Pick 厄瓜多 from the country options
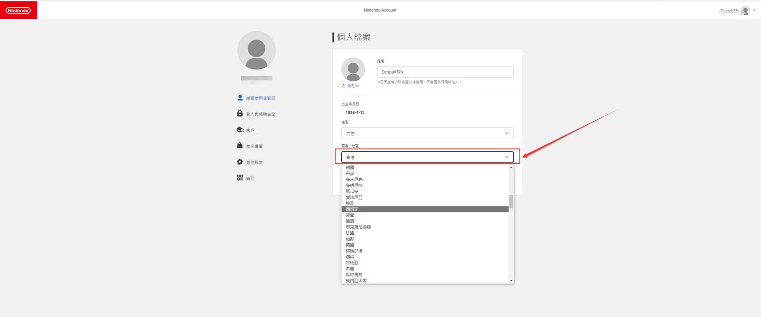This screenshot has width=761, height=317. (425, 191)
